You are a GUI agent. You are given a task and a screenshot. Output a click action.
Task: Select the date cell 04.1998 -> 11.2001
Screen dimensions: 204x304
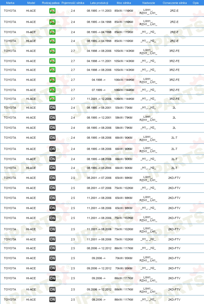(99, 61)
